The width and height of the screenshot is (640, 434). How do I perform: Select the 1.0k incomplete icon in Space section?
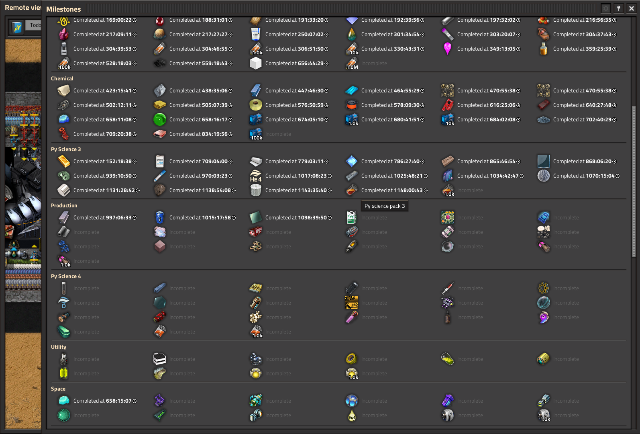tap(544, 416)
